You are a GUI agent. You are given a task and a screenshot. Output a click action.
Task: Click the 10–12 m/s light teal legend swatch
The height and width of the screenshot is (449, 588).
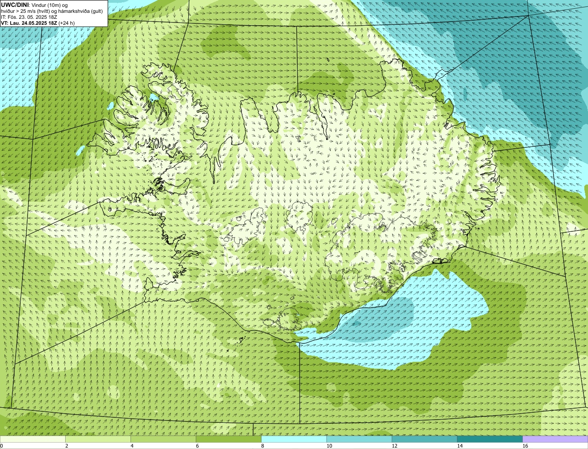[359, 439]
